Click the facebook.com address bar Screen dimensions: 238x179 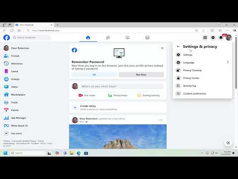109,30
